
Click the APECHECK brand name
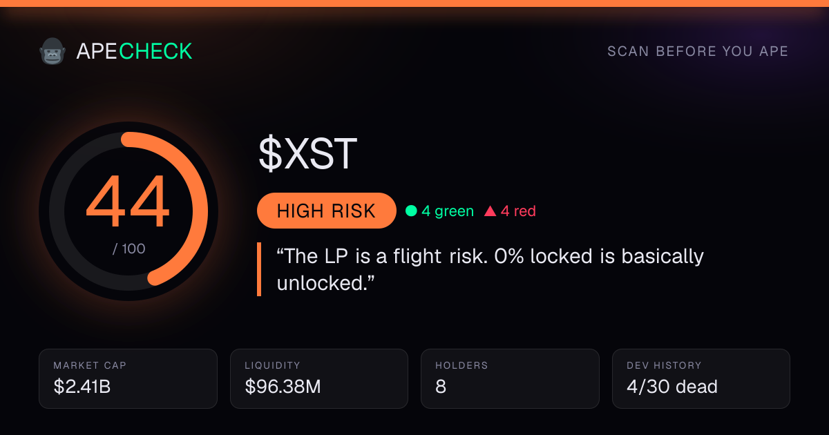click(134, 51)
